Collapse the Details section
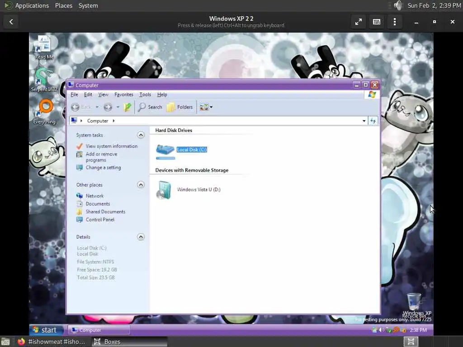The height and width of the screenshot is (347, 463). click(141, 237)
